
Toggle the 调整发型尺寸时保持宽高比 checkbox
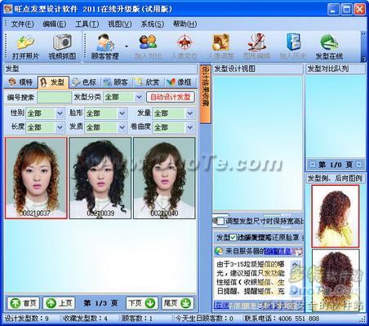click(x=220, y=222)
